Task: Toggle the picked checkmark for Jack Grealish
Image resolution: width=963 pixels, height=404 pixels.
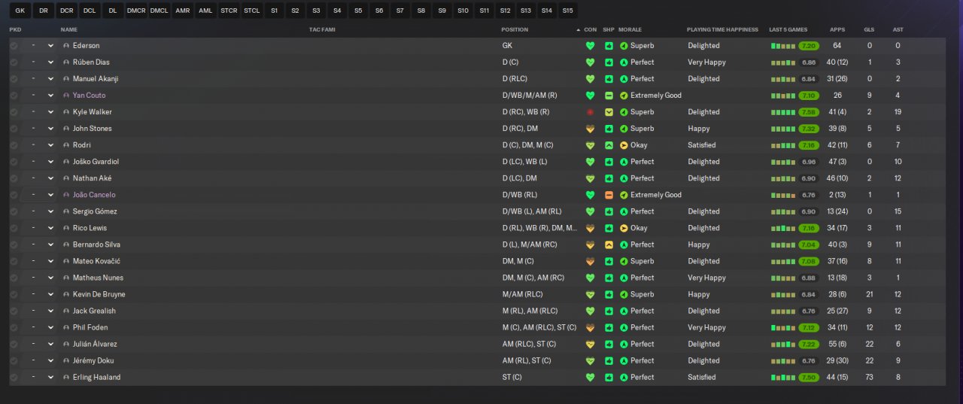Action: pyautogui.click(x=14, y=311)
